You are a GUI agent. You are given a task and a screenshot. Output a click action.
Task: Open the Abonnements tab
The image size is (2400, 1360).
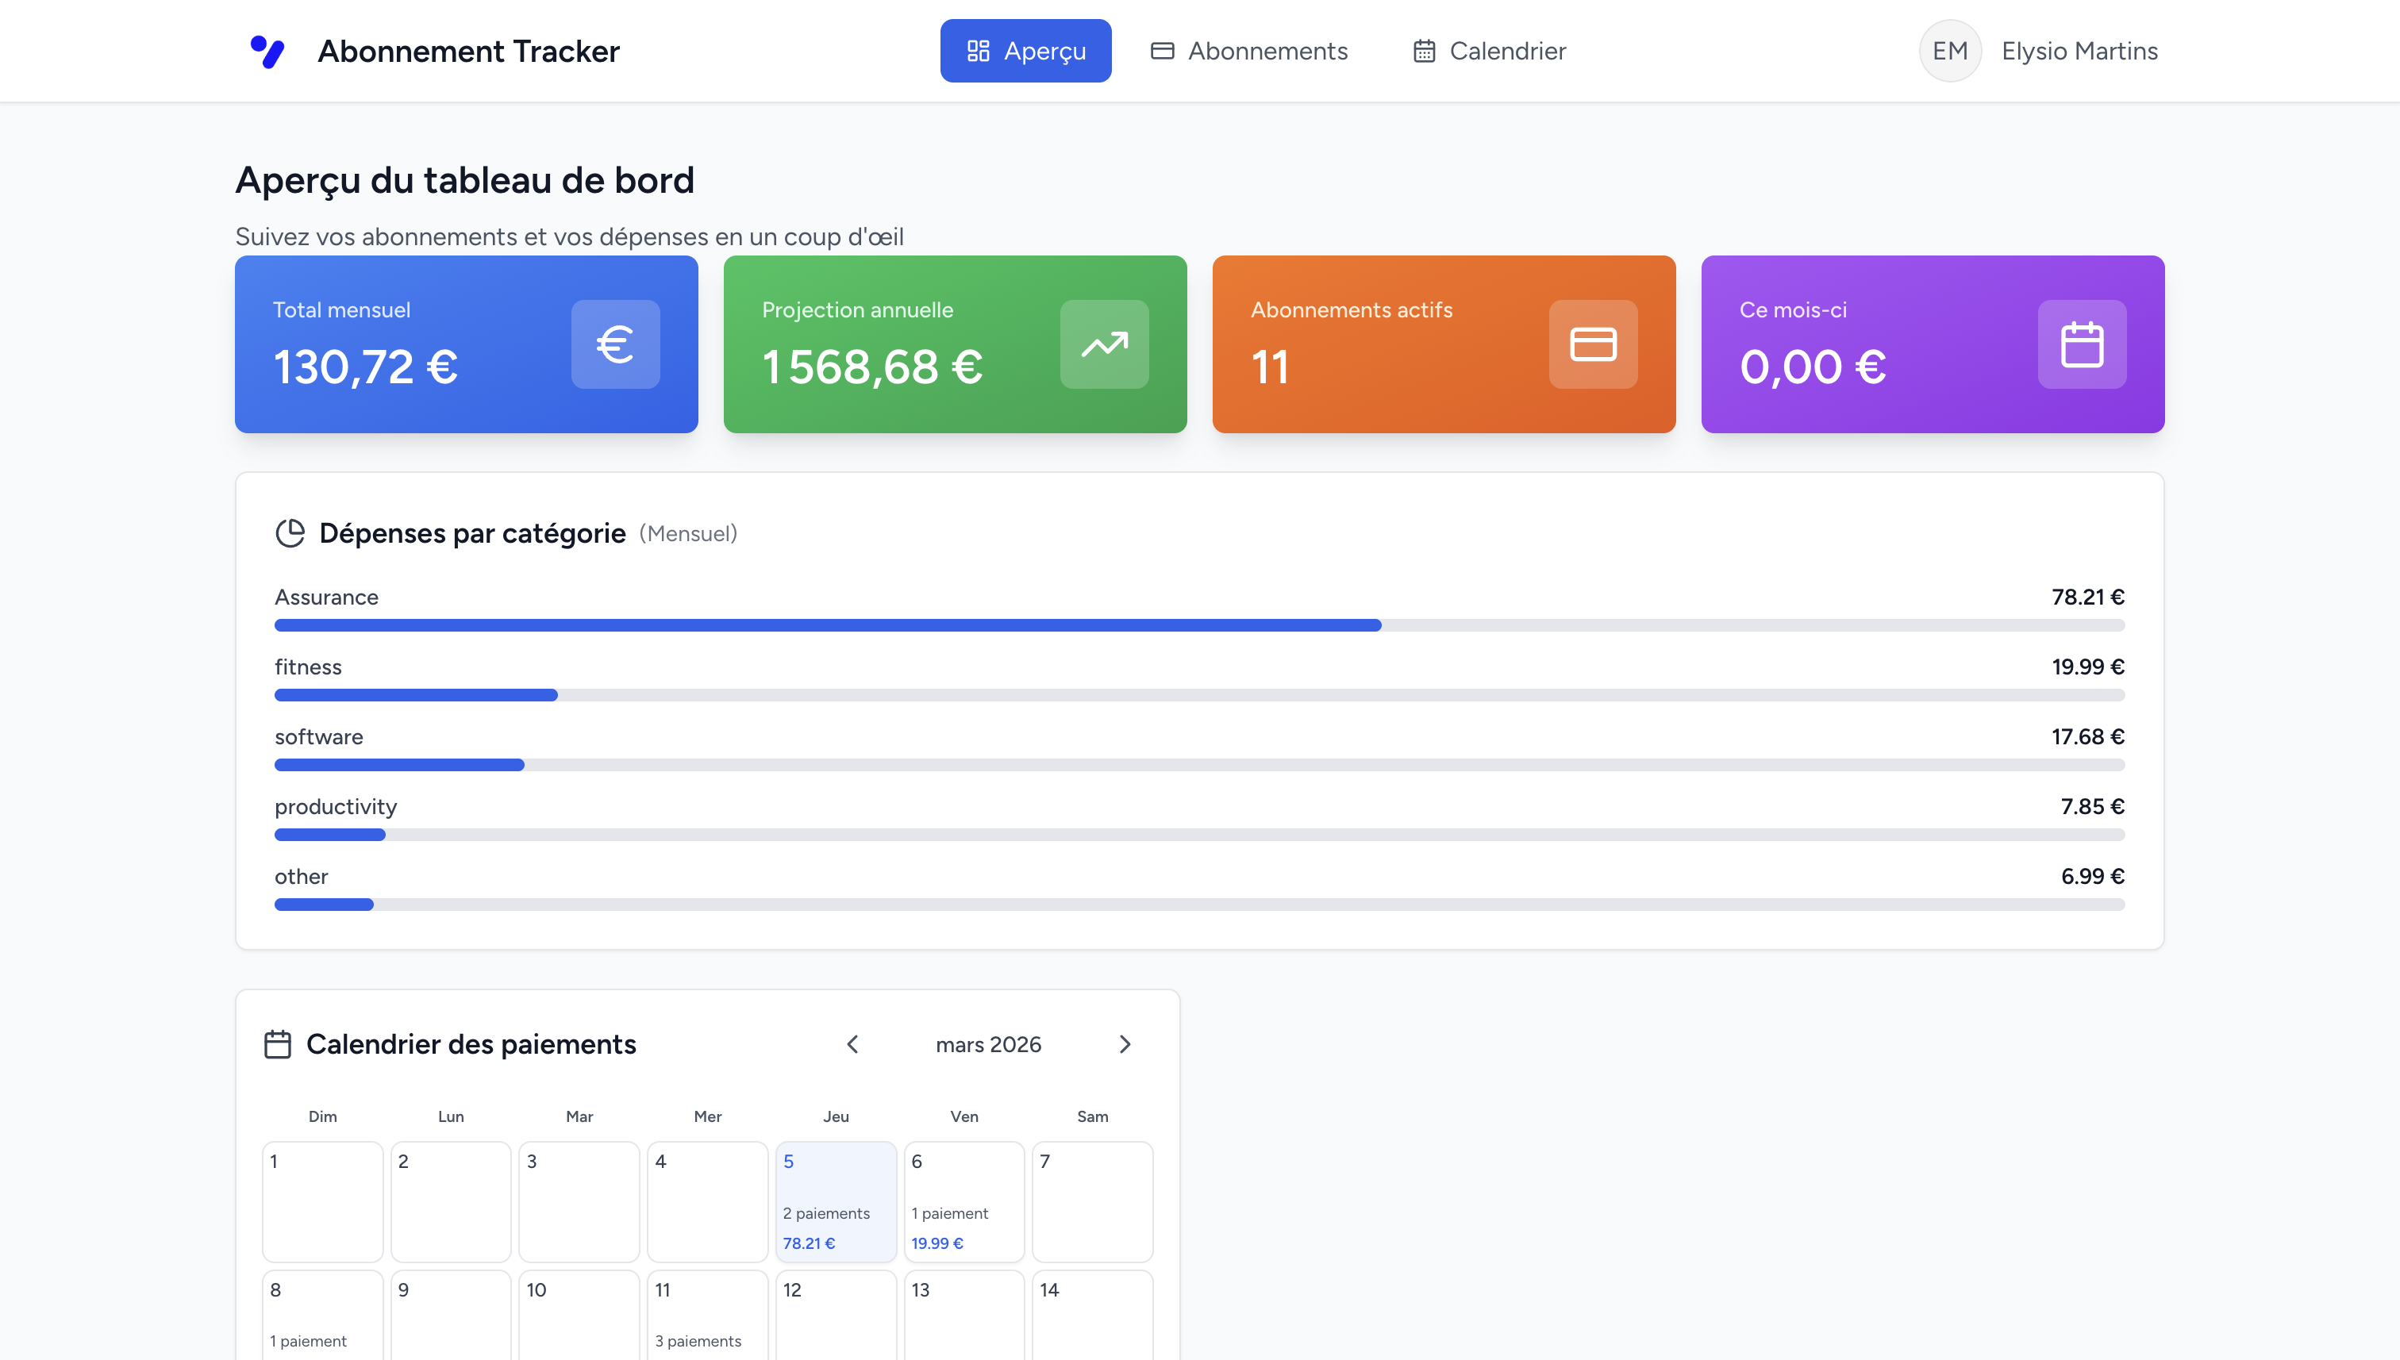1249,52
